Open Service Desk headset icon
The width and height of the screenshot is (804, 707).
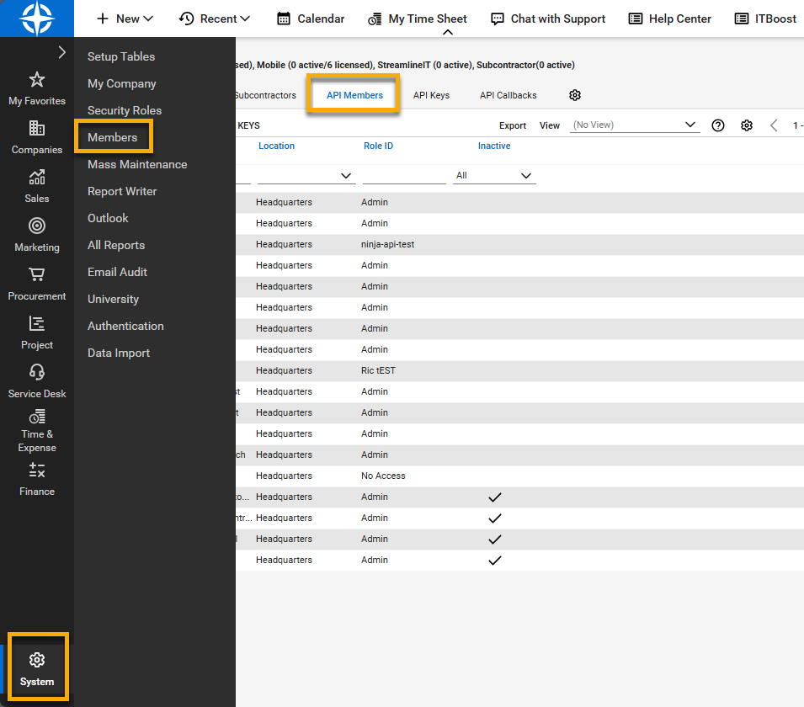coord(37,373)
